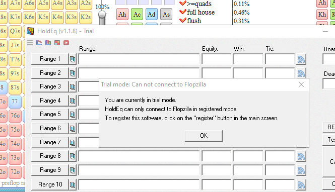Click the copy/paste icon next to Range 6
This screenshot has width=335, height=192.
click(73, 129)
